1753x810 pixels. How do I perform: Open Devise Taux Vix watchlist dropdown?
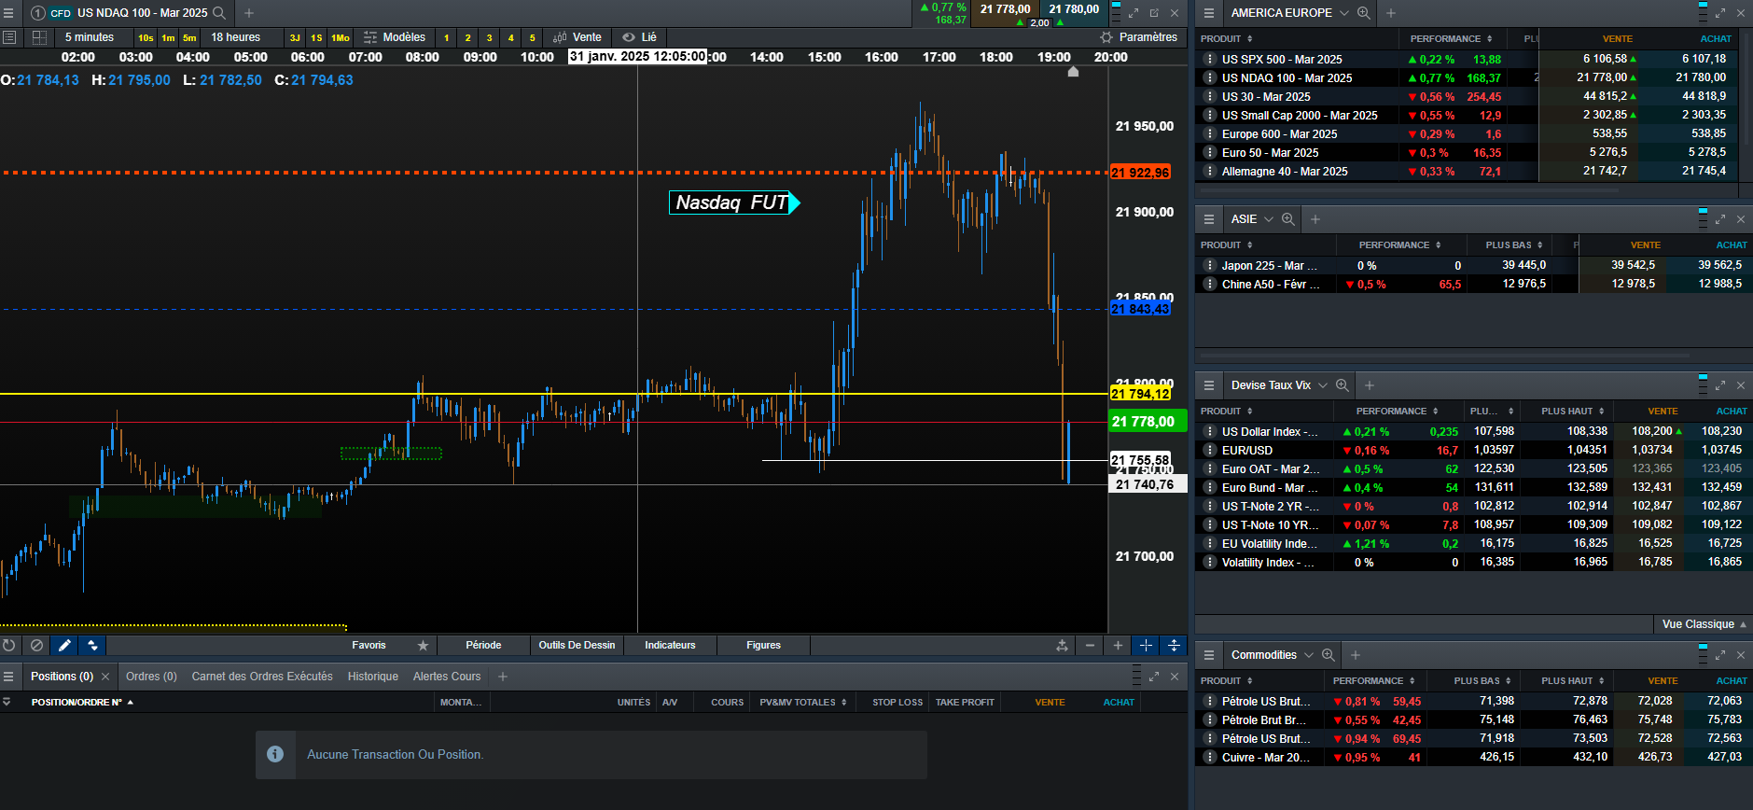[x=1323, y=385]
